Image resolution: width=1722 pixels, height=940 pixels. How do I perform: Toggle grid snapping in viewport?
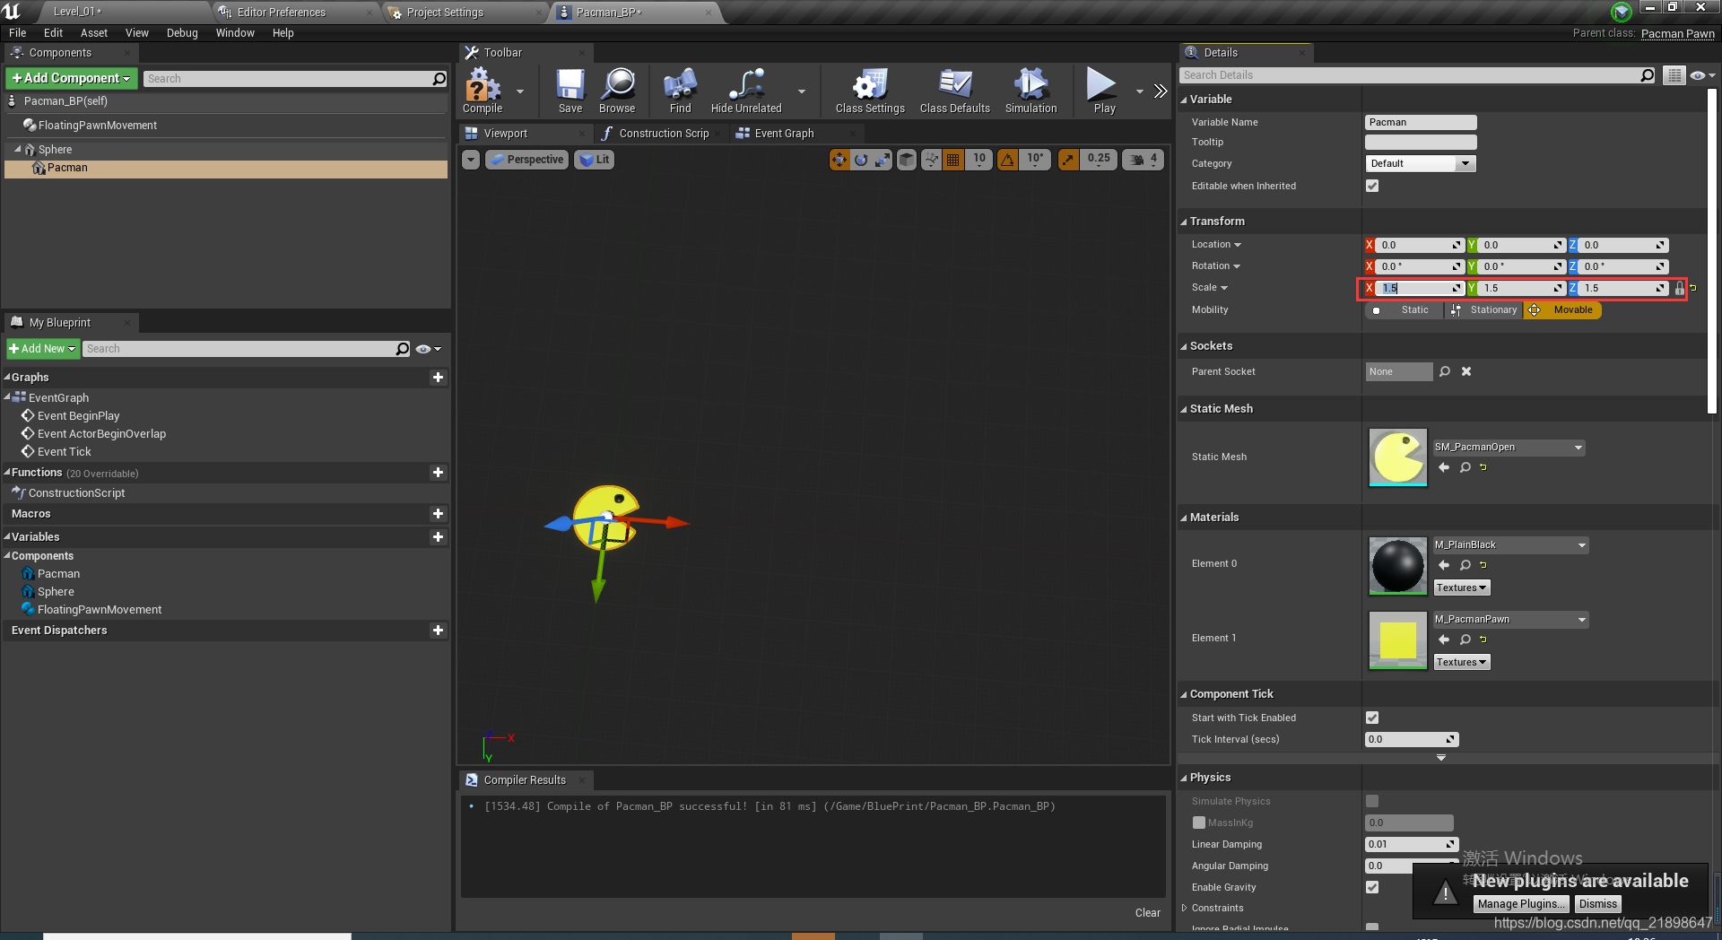(x=953, y=160)
